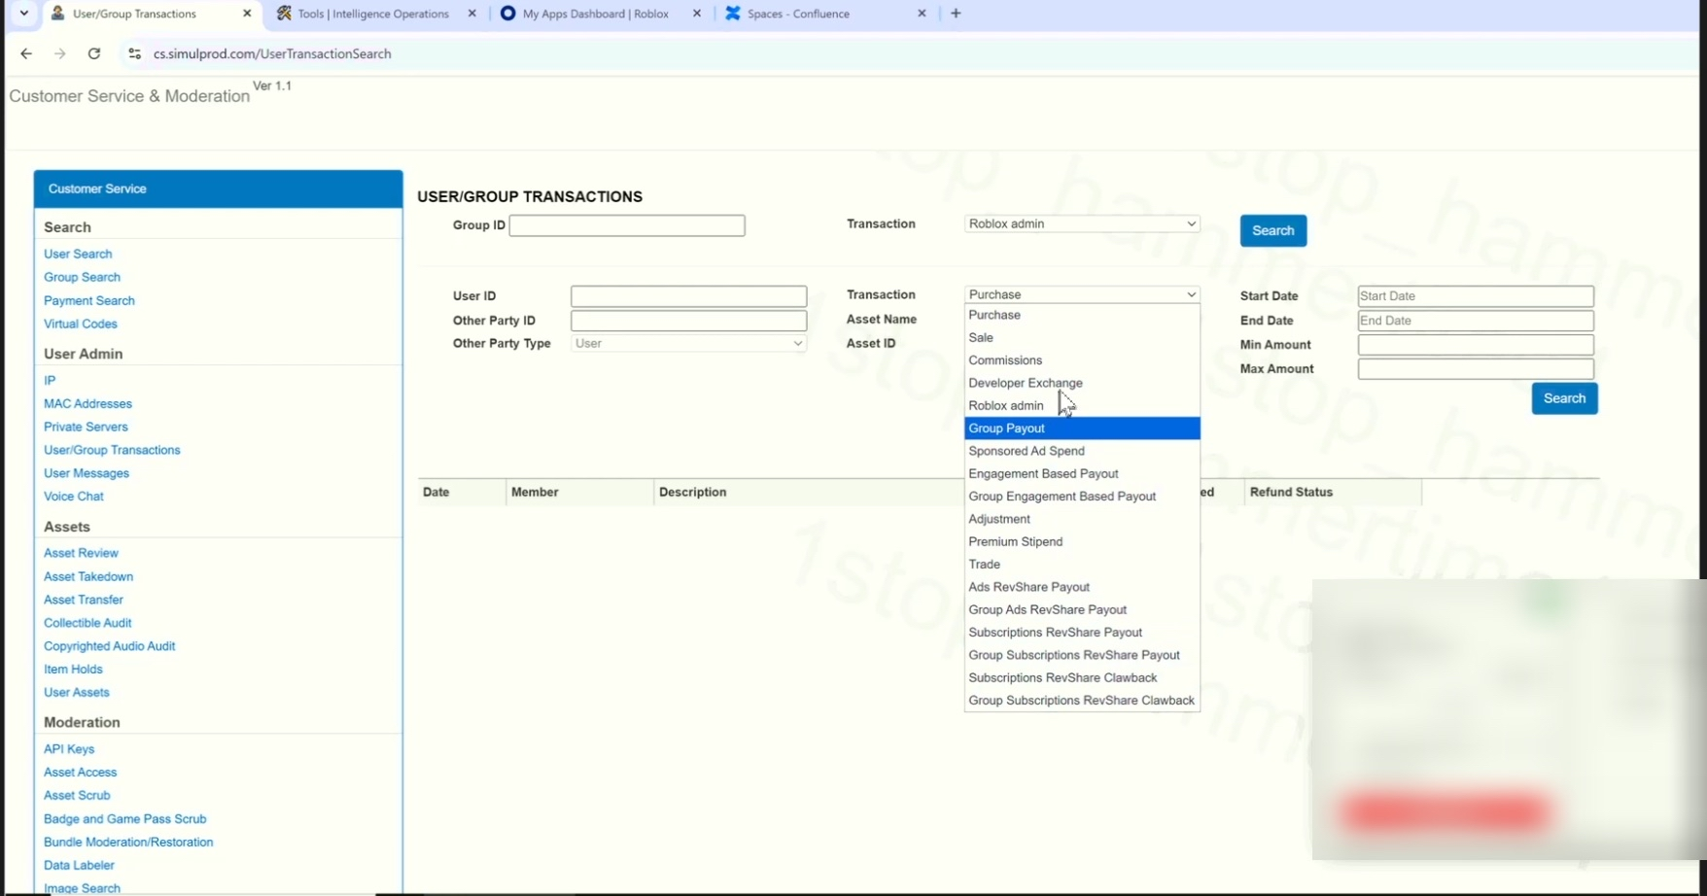
Task: Select Group Engagement Based Payout
Action: point(1082,497)
